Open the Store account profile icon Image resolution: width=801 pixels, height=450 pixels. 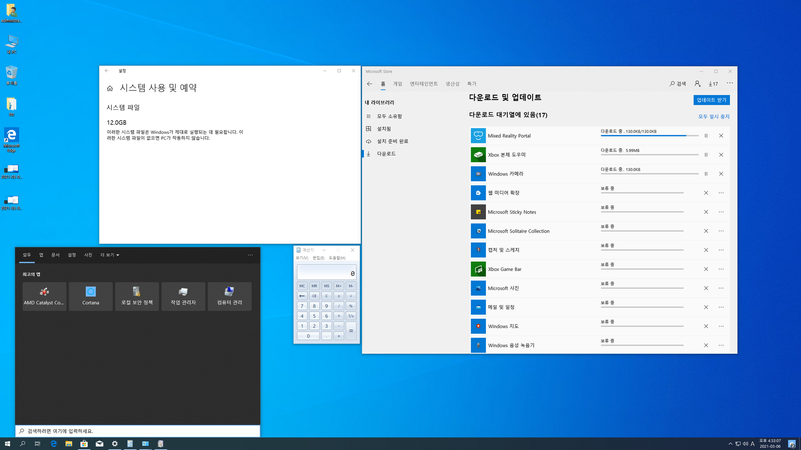[697, 83]
